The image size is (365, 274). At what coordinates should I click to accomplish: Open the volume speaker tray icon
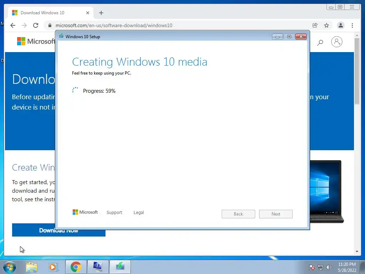(329, 267)
